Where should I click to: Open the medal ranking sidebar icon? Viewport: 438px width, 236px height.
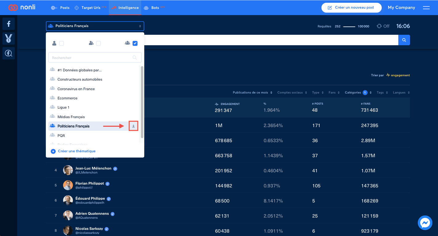9,38
